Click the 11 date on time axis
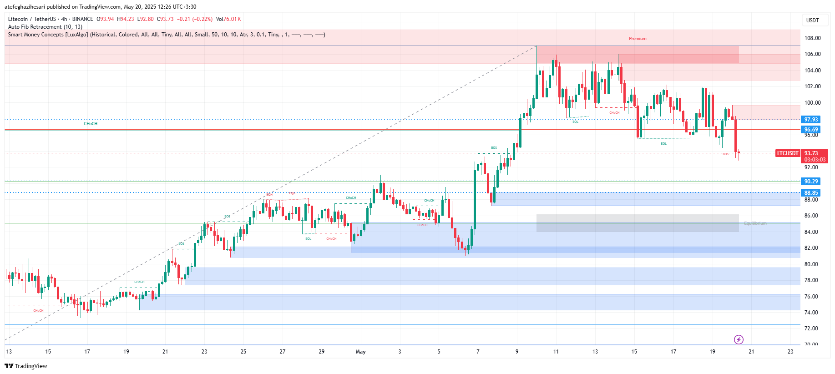835x374 pixels. (556, 352)
